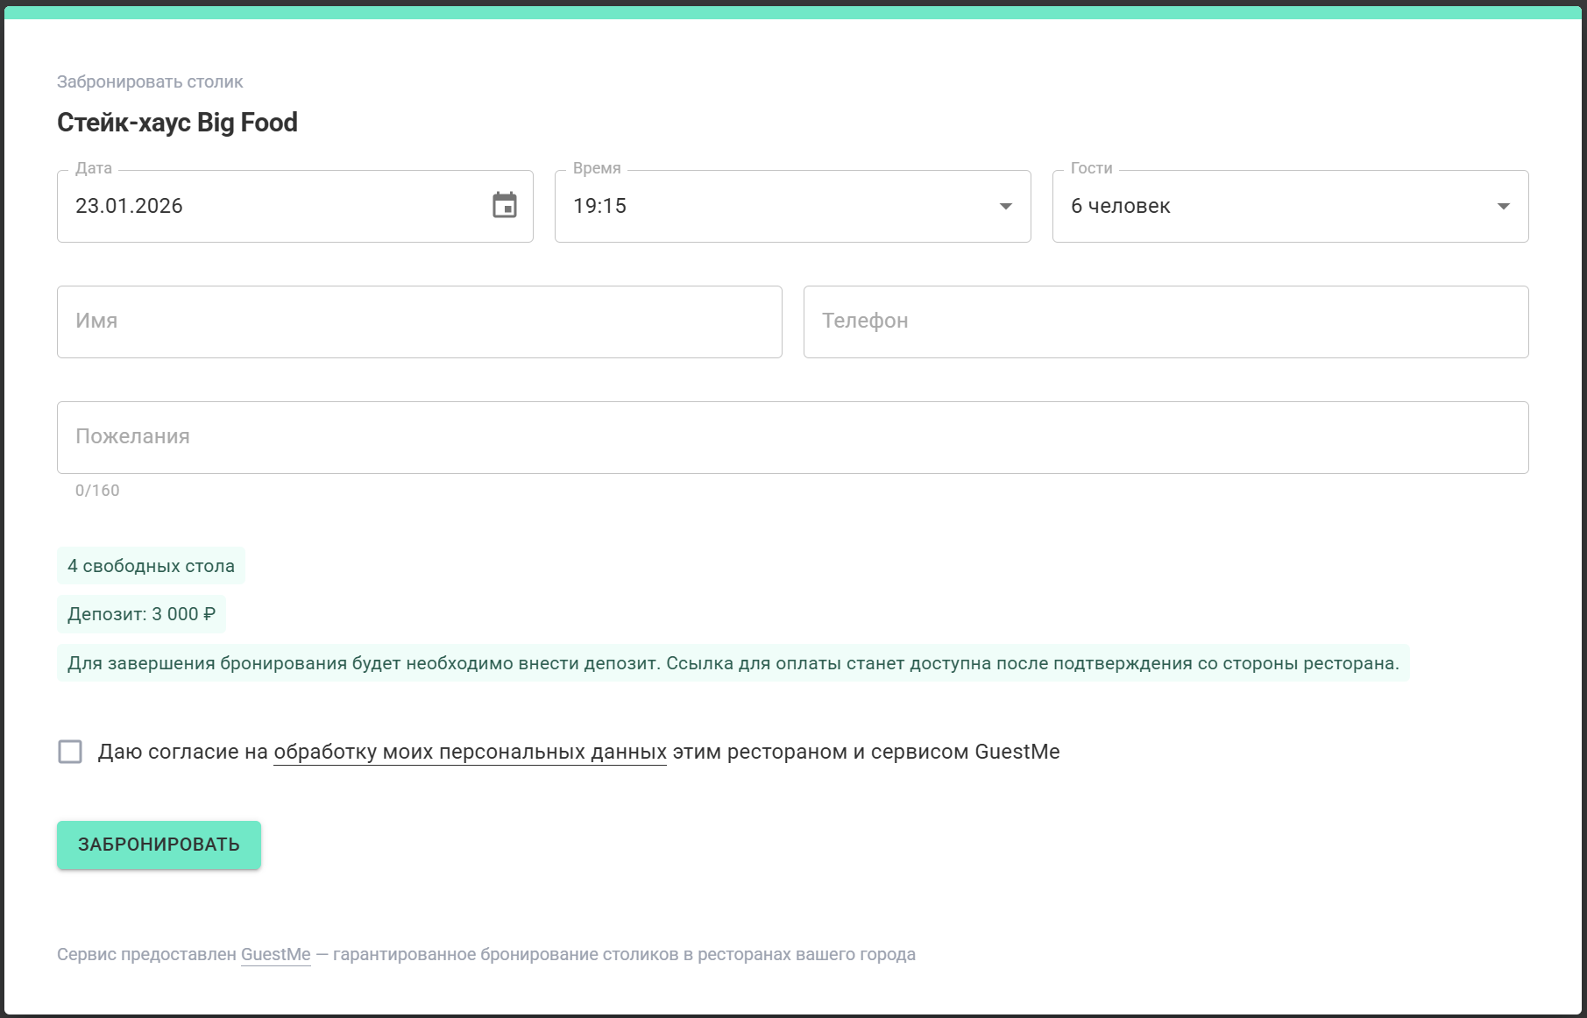This screenshot has height=1018, width=1587.
Task: Open the Время dropdown arrow
Action: point(1004,207)
